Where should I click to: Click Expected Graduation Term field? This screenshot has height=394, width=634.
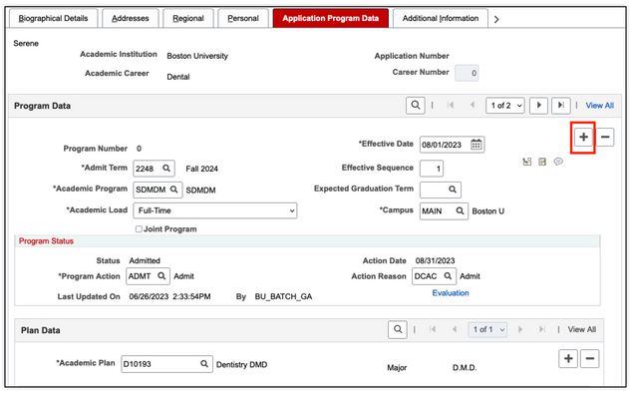pos(441,190)
